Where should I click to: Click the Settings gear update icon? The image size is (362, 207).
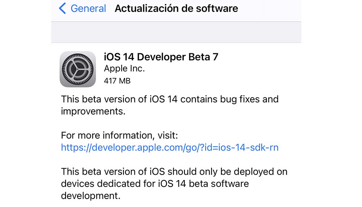(78, 69)
